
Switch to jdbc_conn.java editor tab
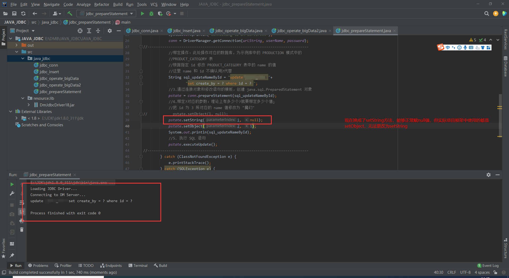[145, 31]
